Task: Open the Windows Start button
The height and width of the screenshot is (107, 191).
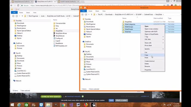Action: [12, 105]
